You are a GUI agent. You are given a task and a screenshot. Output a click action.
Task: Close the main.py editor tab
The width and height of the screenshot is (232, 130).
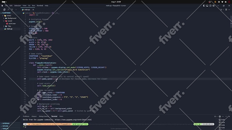point(33,10)
